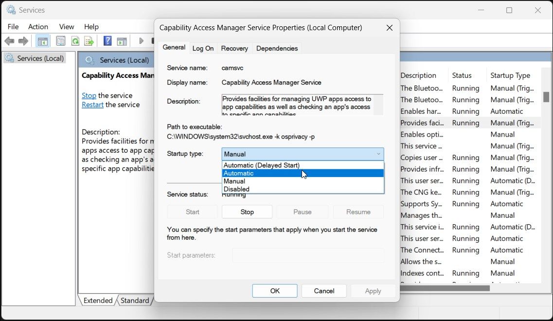This screenshot has width=553, height=321.
Task: Select the 'The CNG ke...' service row
Action: click(470, 192)
